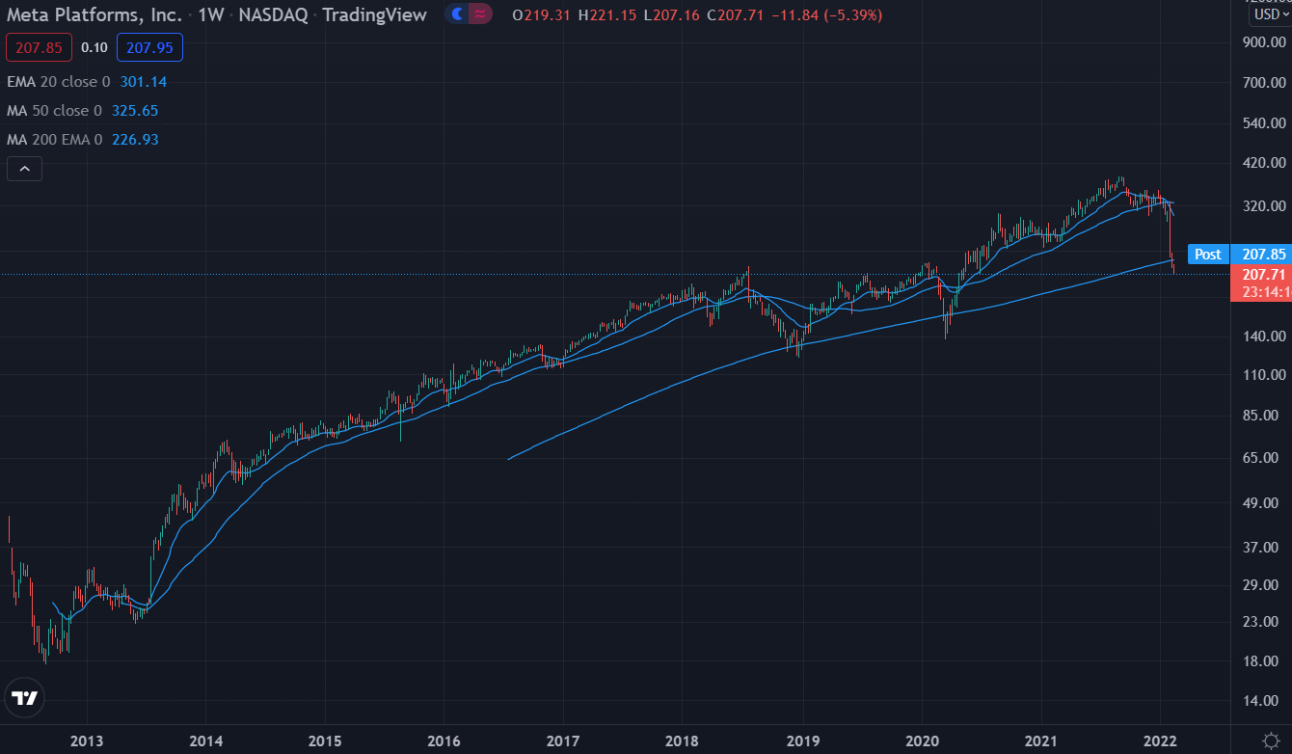Click the 0.10 spread value

coord(94,47)
